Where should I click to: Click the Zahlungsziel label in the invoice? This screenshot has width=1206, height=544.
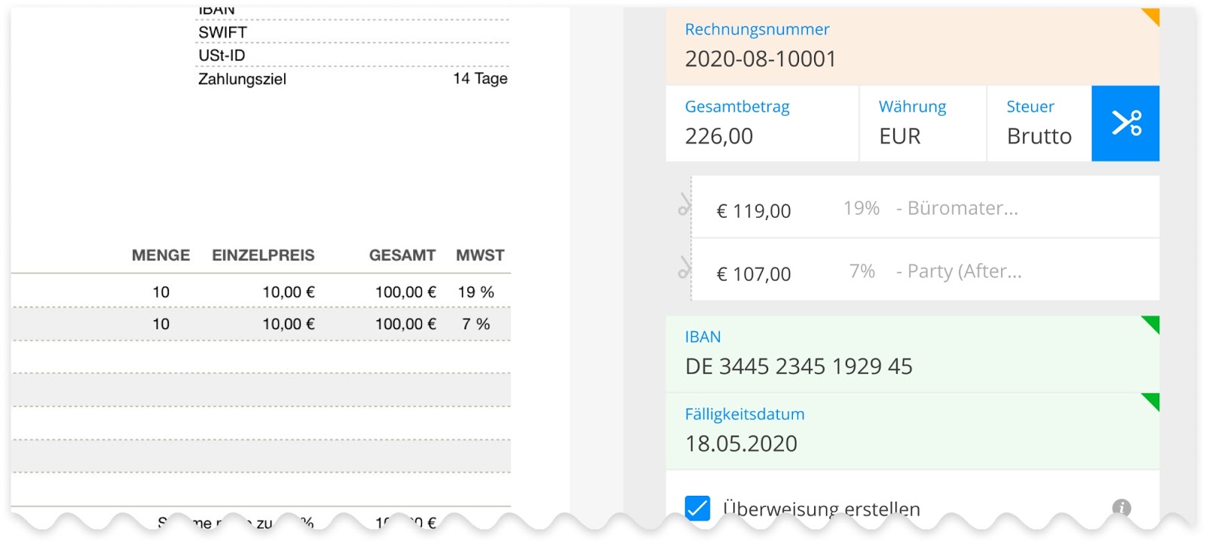click(x=242, y=79)
